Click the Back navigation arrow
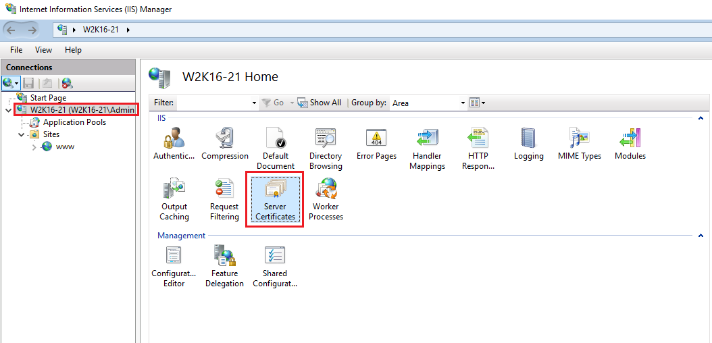The height and width of the screenshot is (343, 712). point(11,30)
